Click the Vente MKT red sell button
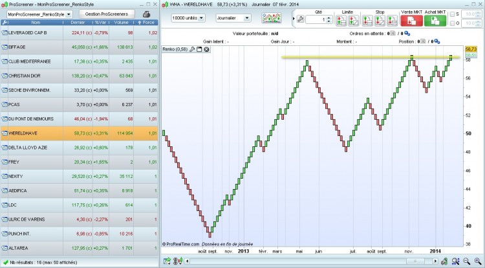The width and height of the screenshot is (485, 268). pyautogui.click(x=411, y=21)
